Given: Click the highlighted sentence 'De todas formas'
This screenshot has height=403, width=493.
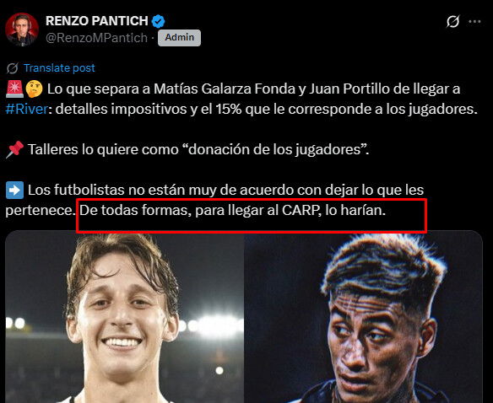Looking at the screenshot, I should 232,210.
